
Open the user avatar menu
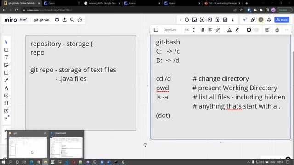coord(261,20)
